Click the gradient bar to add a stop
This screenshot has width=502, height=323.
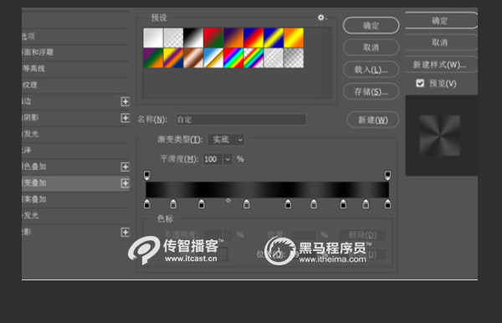[268, 189]
